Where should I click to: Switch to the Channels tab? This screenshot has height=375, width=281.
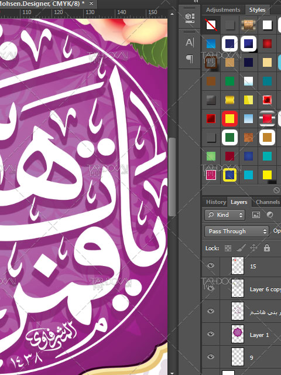(x=268, y=202)
